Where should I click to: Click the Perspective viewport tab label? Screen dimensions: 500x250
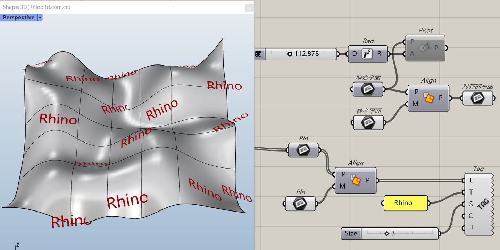coord(19,17)
